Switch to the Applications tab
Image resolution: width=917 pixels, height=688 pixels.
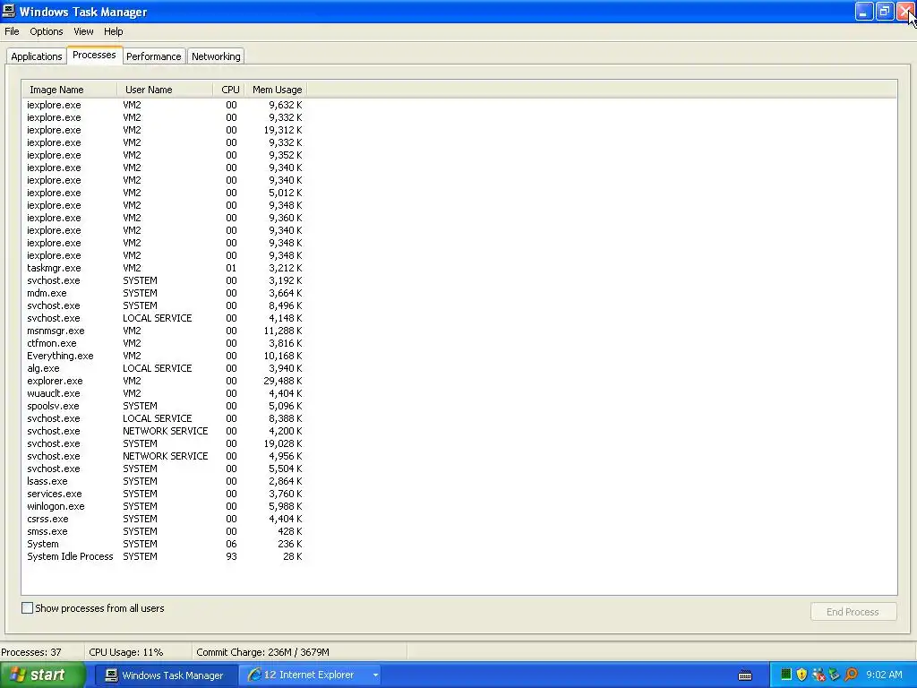click(36, 56)
